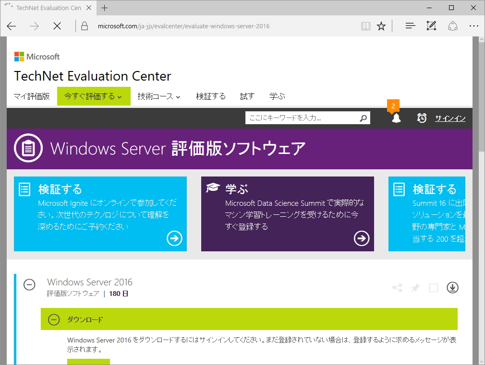Click the Microsoft logo
The height and width of the screenshot is (365, 485).
click(37, 57)
